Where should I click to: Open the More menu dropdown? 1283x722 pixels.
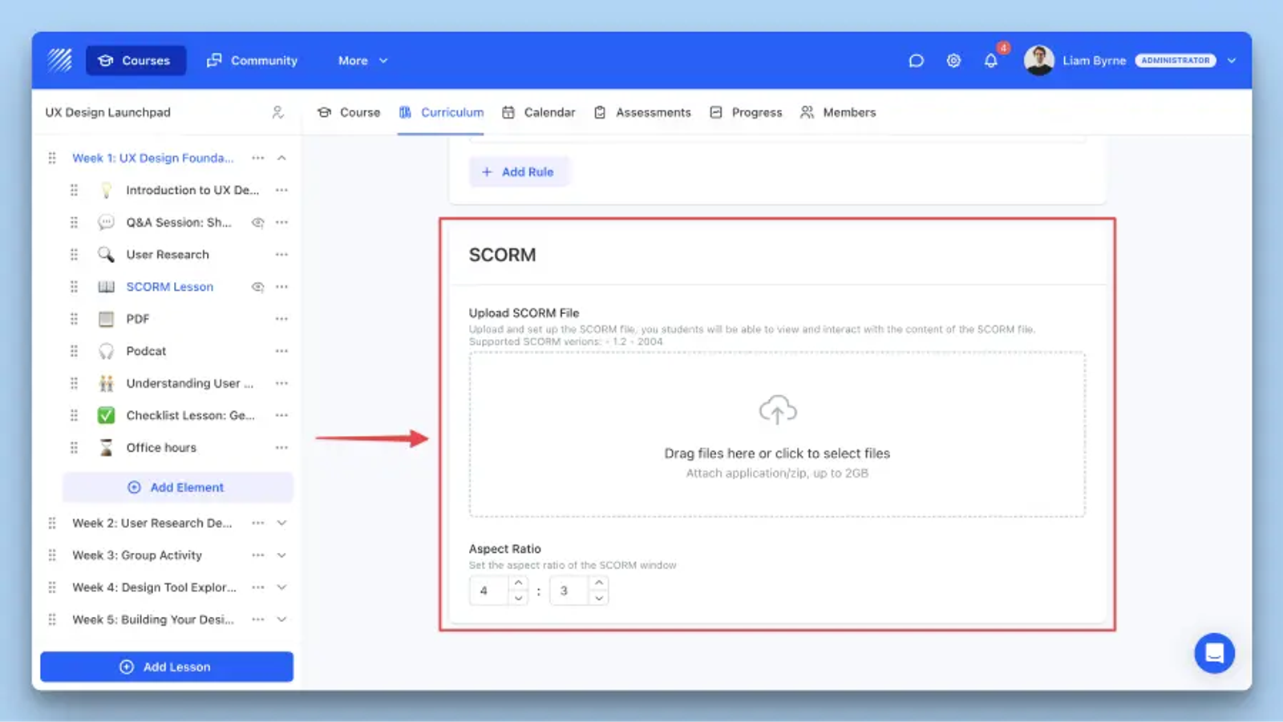[362, 61]
